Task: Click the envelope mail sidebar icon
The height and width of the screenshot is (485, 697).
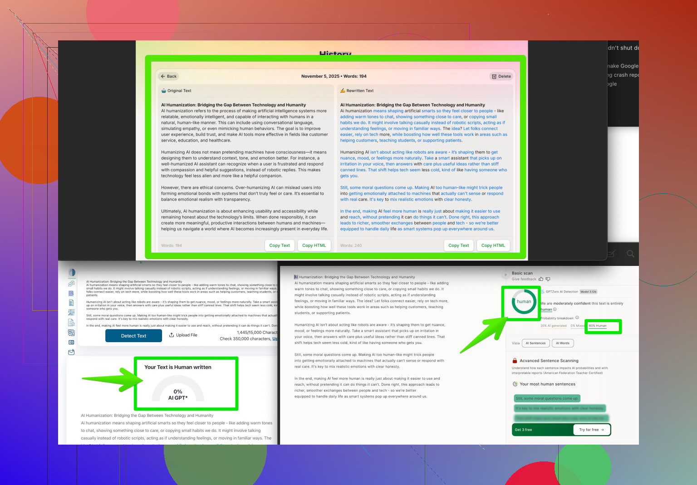Action: pyautogui.click(x=71, y=352)
